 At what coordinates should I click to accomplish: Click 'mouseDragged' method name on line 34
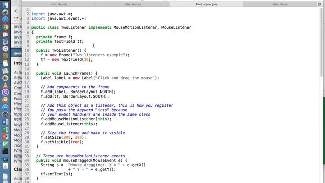tap(77, 160)
